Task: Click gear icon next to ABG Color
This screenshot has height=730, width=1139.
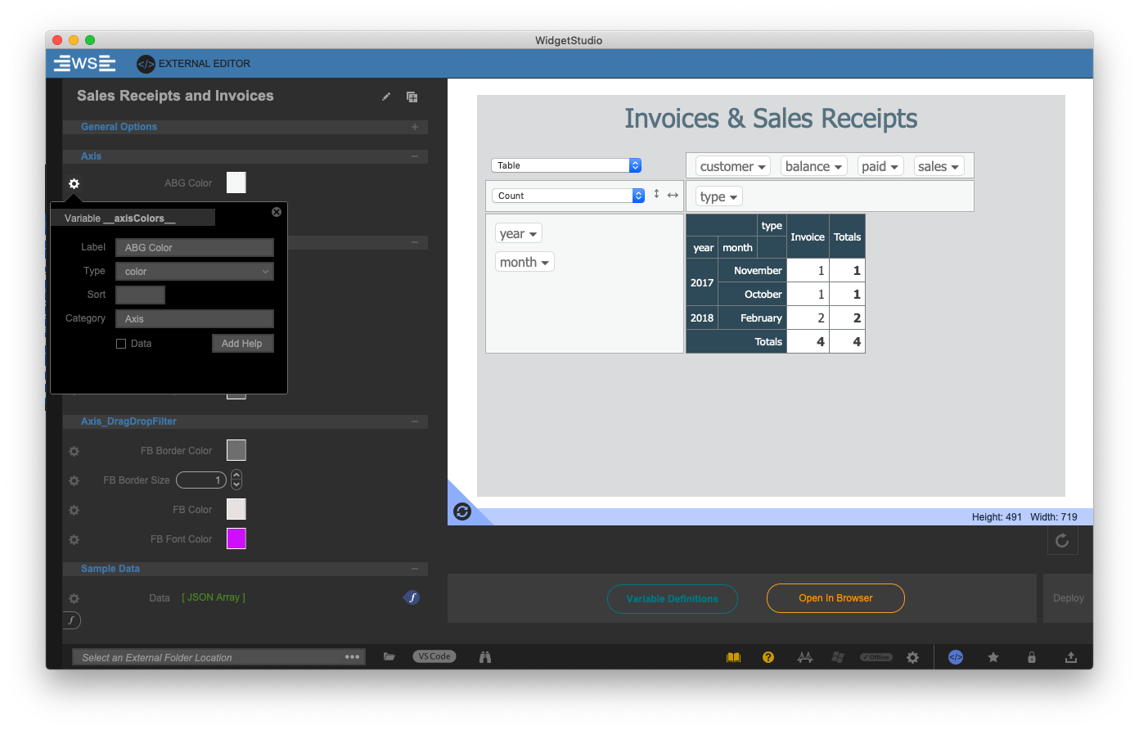Action: point(74,183)
